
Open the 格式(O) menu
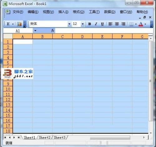[x=79, y=12]
